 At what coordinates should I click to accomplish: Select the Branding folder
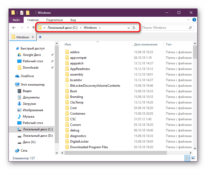pos(77,97)
